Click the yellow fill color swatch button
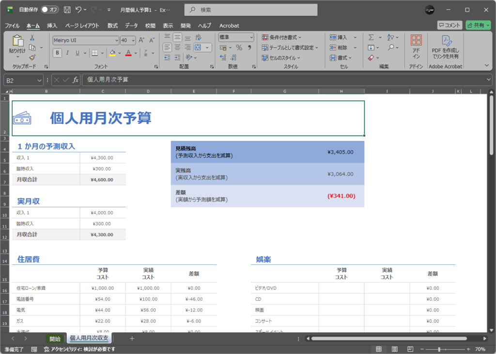This screenshot has width=496, height=354. pos(112,53)
